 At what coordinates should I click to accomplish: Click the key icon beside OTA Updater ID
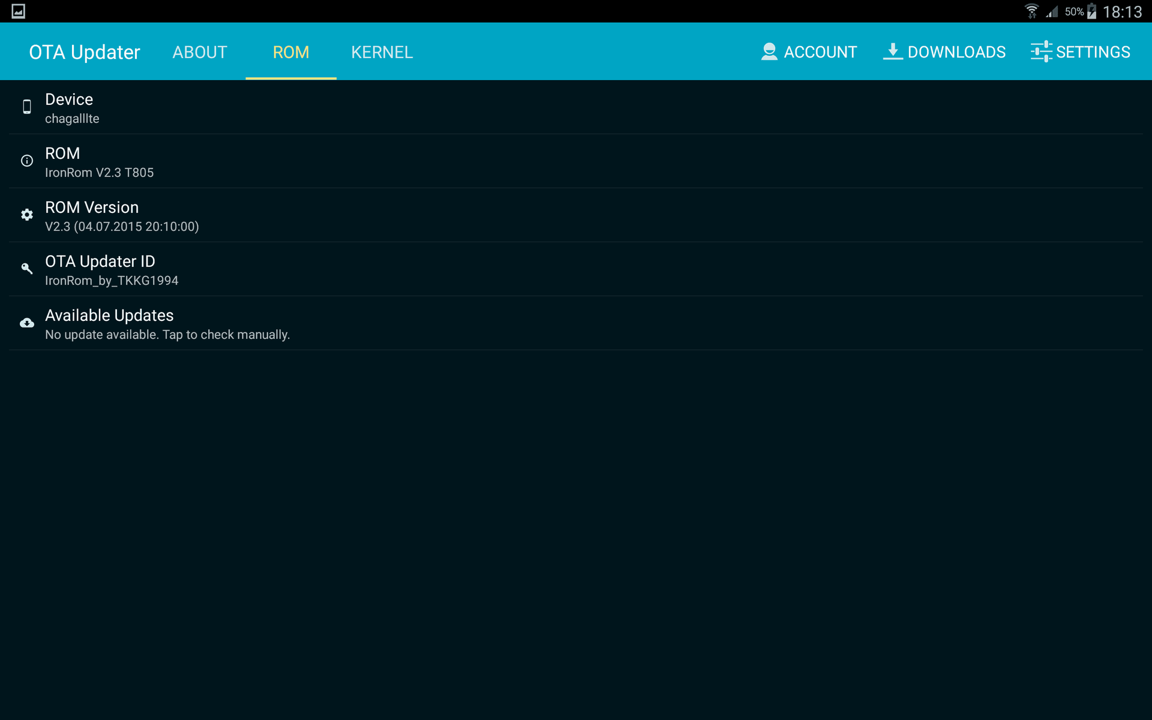(27, 268)
